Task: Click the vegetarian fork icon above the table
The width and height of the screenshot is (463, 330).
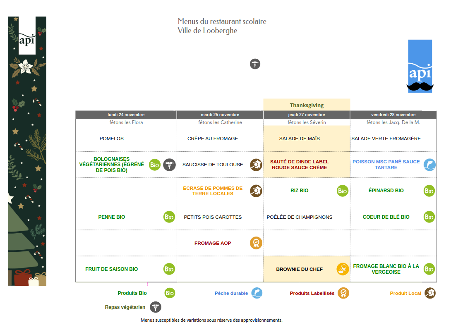Action: pos(255,64)
